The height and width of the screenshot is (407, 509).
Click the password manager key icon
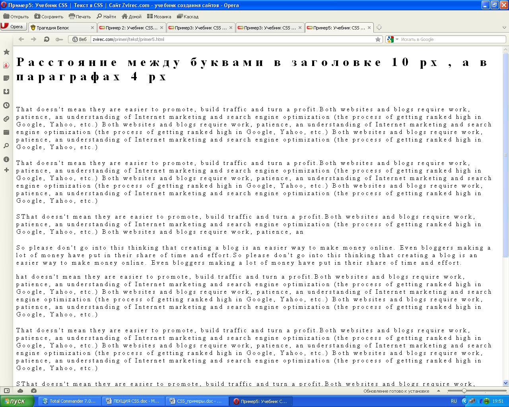pos(59,39)
